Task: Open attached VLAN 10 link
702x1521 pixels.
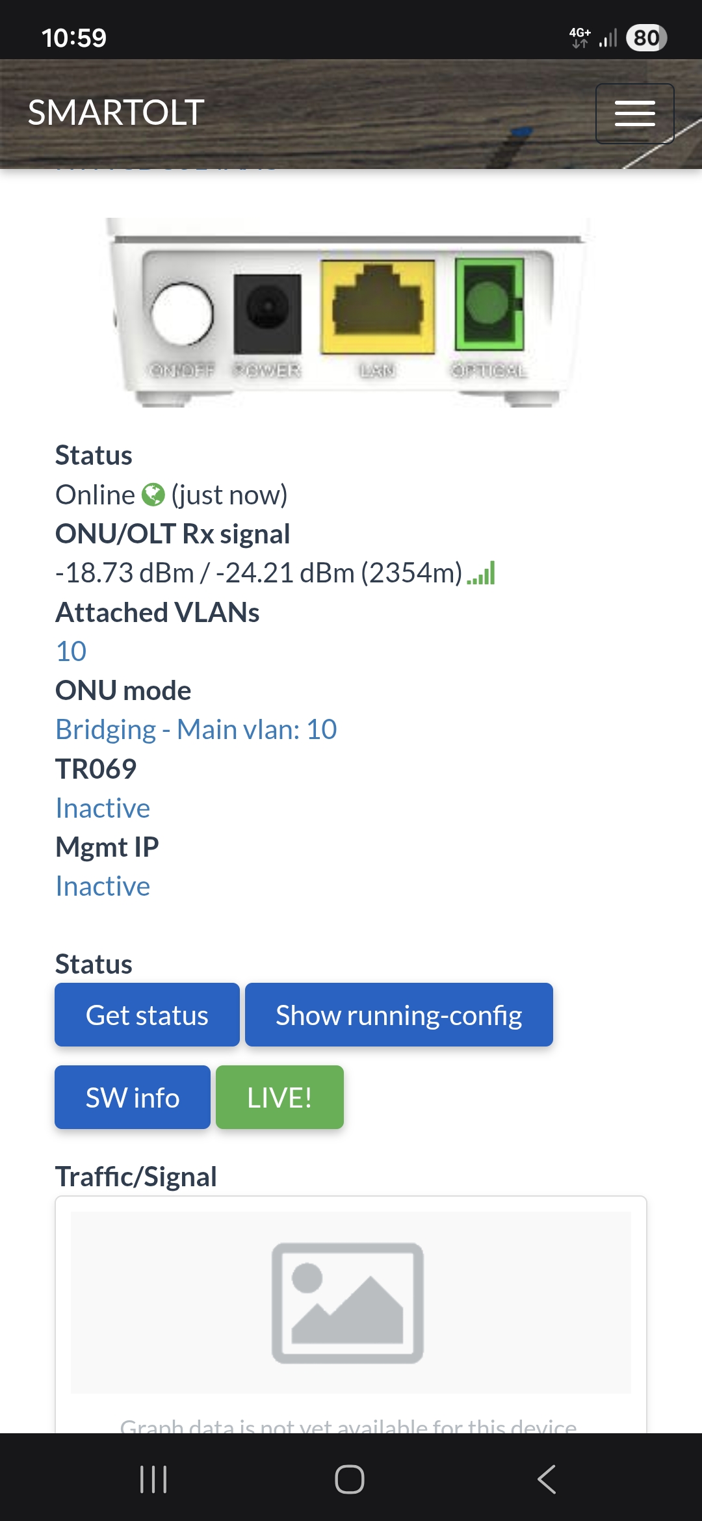Action: point(71,651)
